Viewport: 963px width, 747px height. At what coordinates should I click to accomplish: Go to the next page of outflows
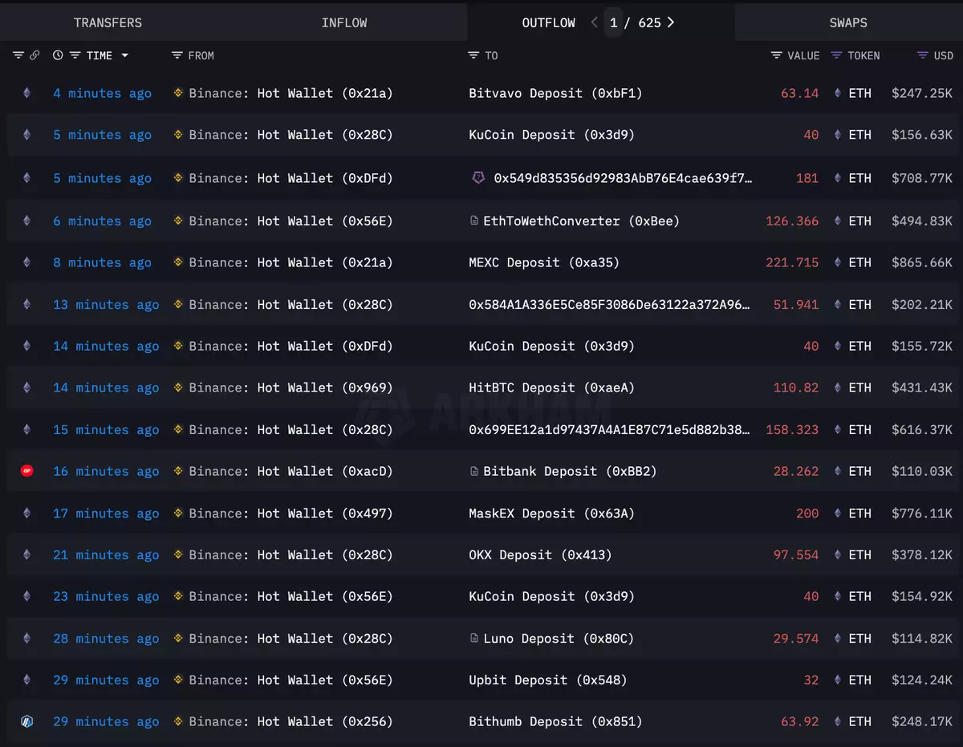click(x=671, y=22)
